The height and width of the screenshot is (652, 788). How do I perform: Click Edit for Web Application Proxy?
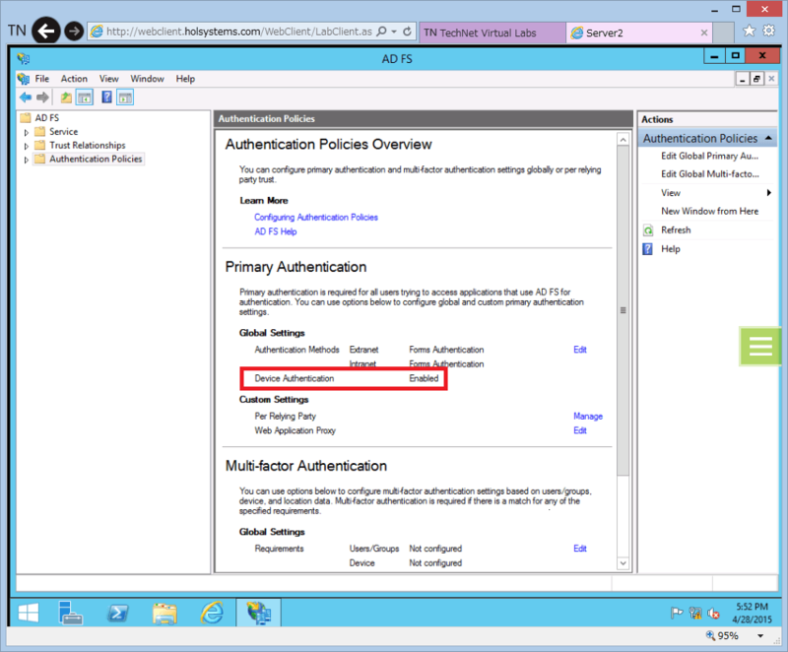click(580, 430)
